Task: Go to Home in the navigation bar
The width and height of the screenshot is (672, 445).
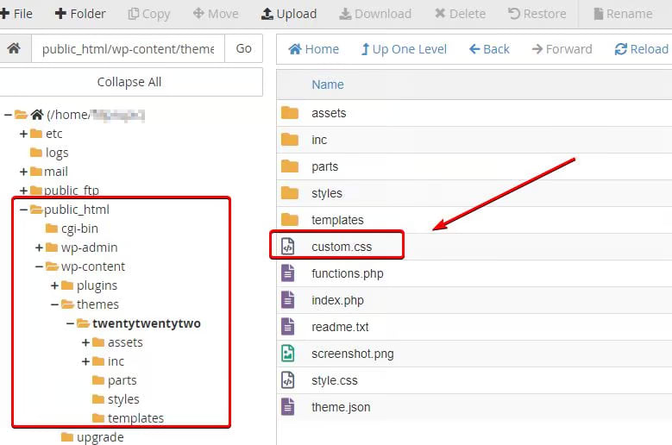Action: [313, 49]
